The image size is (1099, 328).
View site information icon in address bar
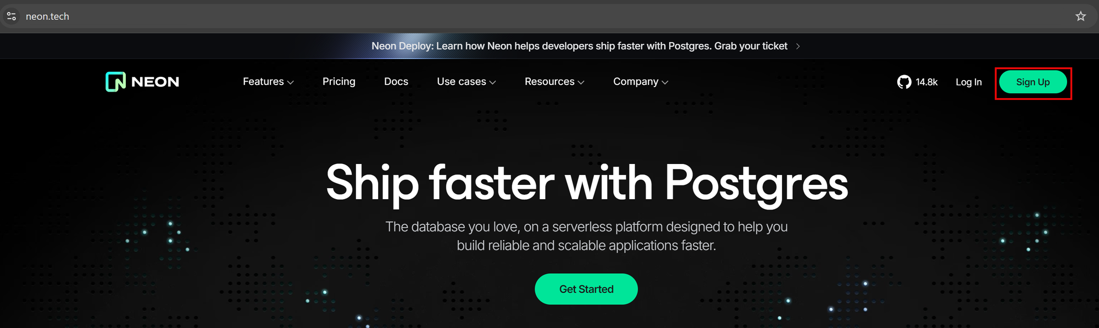point(12,16)
